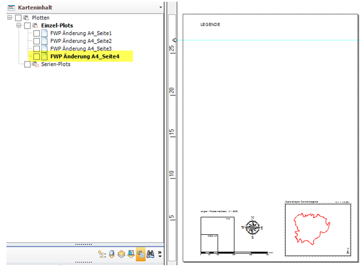Screen dimensions: 364x267
Task: Select the Serien-Plots tree label
Action: [x=56, y=64]
